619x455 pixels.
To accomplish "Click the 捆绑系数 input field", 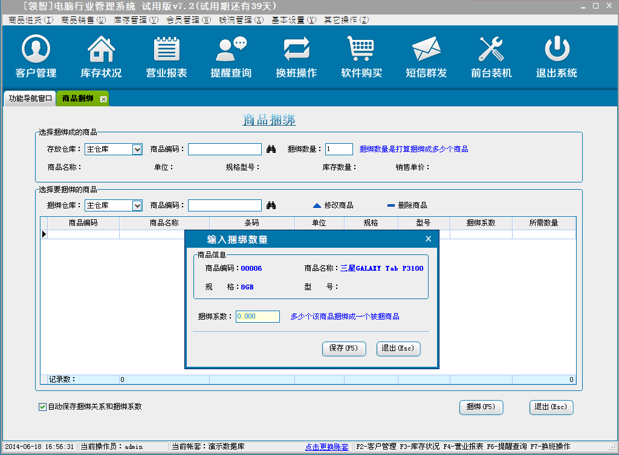I will (x=258, y=317).
